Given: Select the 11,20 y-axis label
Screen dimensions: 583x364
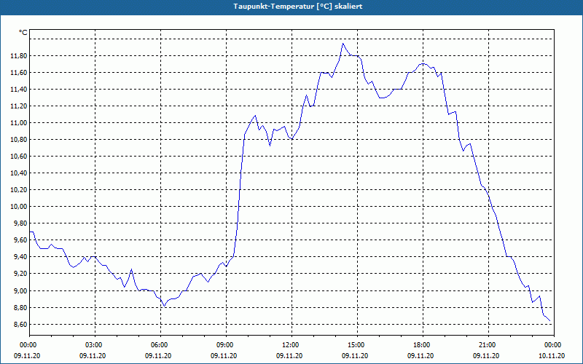Looking at the screenshot, I should (x=18, y=106).
